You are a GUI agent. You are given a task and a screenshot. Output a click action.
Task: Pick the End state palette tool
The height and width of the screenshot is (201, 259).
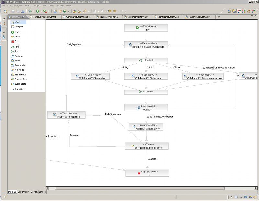(x=16, y=41)
